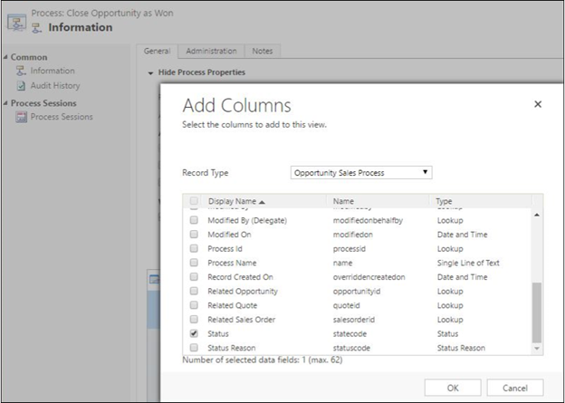This screenshot has width=565, height=403.
Task: Collapse the Common section in sidebar
Action: pos(5,57)
